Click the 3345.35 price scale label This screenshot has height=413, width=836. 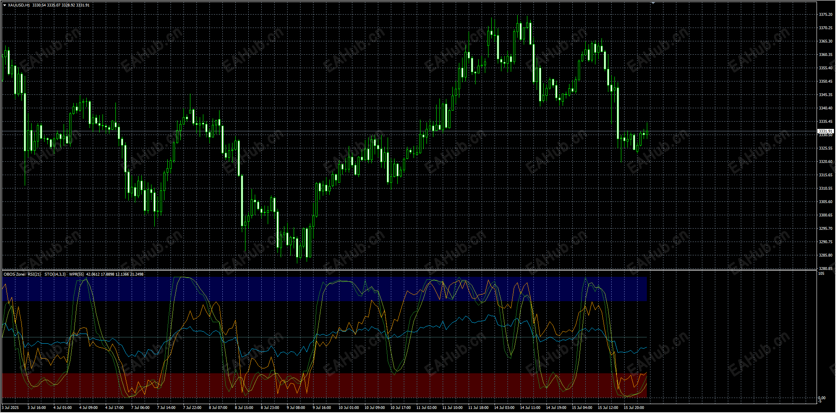point(825,95)
